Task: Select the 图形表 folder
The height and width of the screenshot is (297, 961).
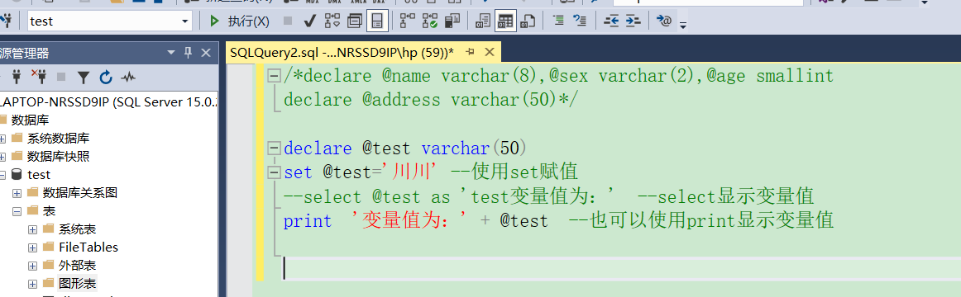Action: (77, 284)
